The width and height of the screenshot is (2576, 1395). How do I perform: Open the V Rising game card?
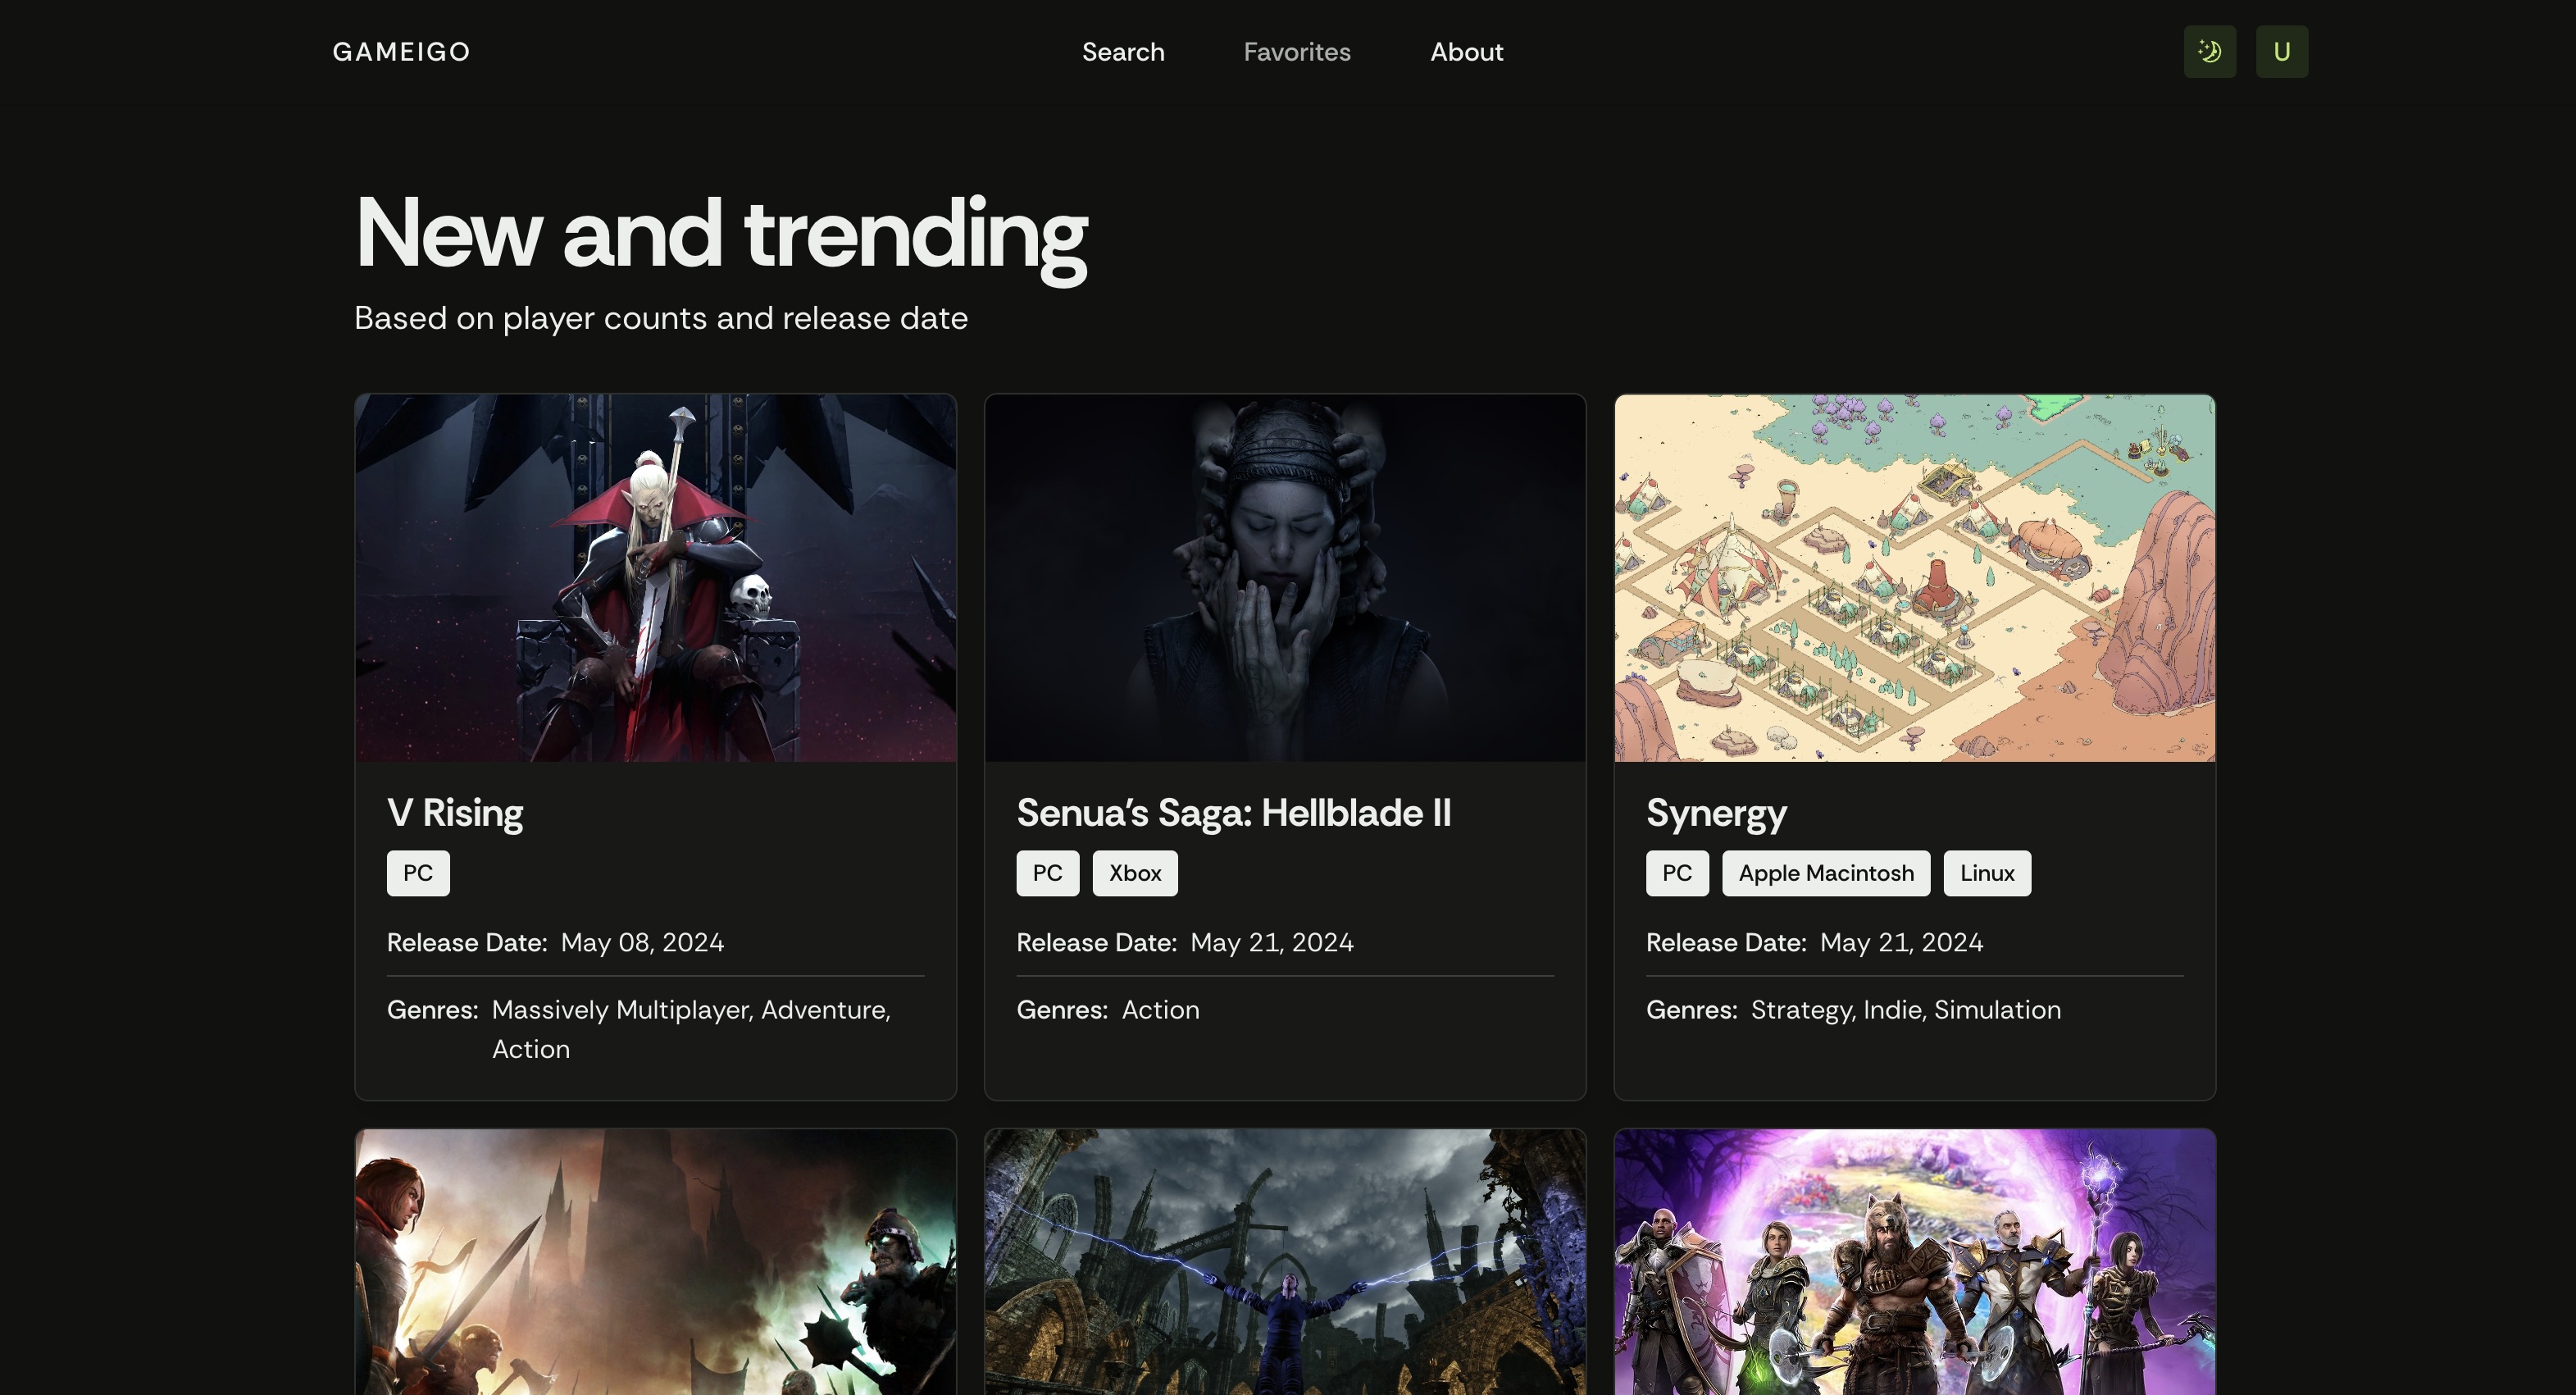click(455, 812)
